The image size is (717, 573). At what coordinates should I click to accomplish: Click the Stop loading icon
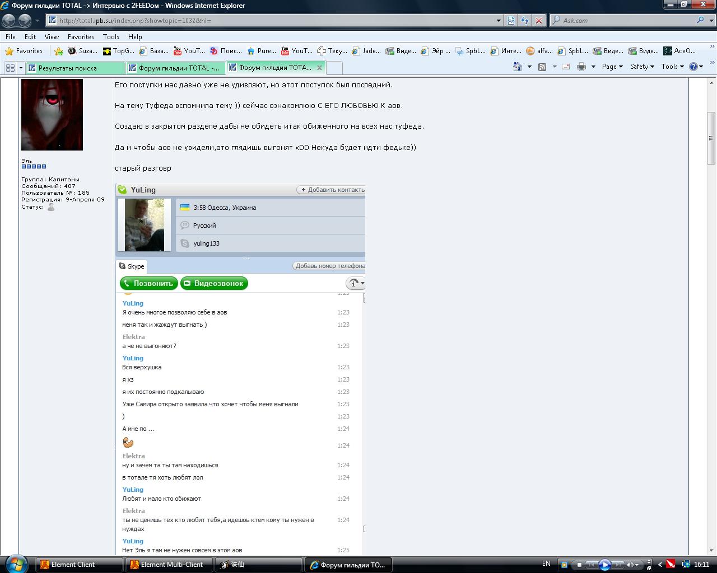click(539, 21)
